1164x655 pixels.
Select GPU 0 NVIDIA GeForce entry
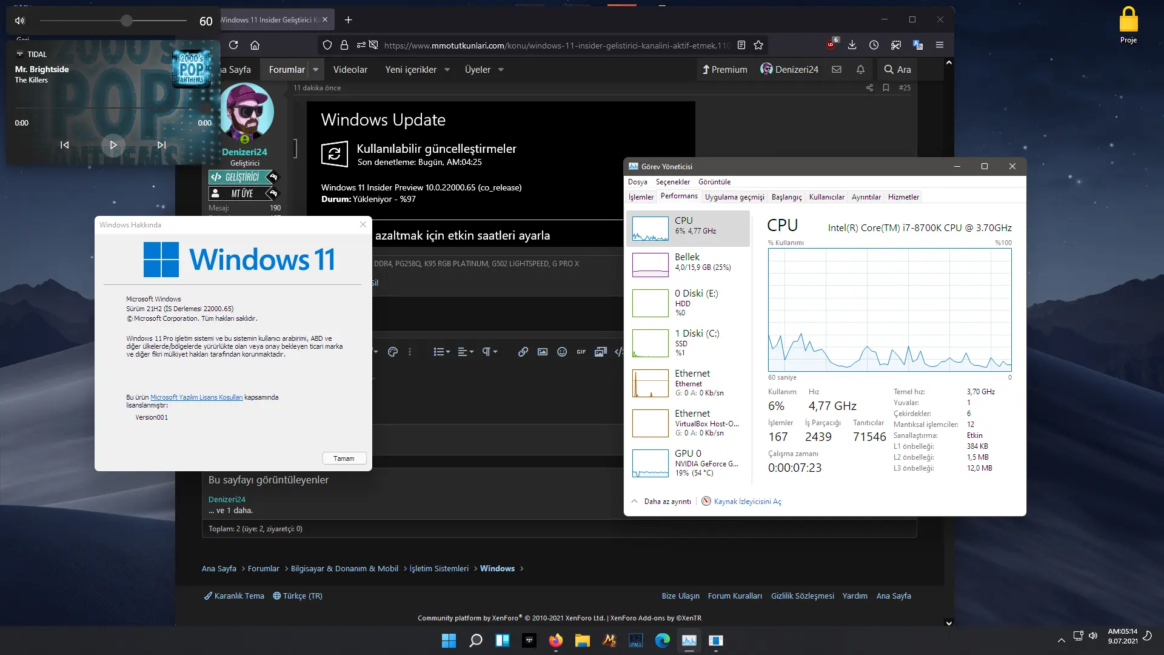(688, 463)
